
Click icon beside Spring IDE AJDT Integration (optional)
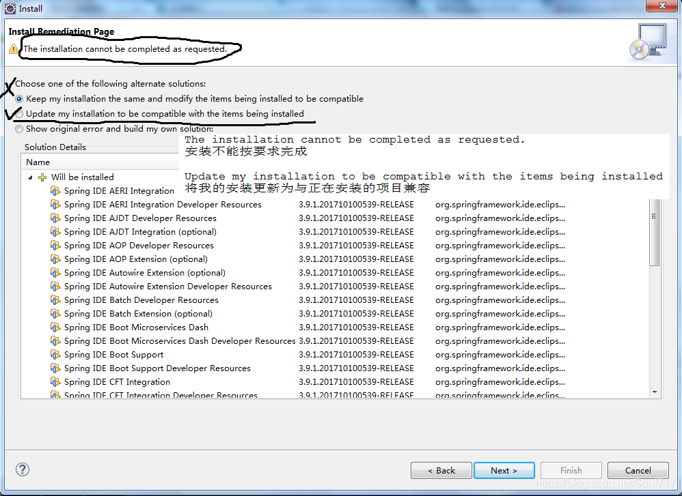pyautogui.click(x=55, y=231)
